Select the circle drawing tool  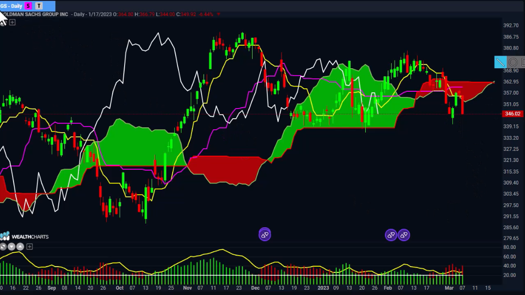(x=512, y=62)
